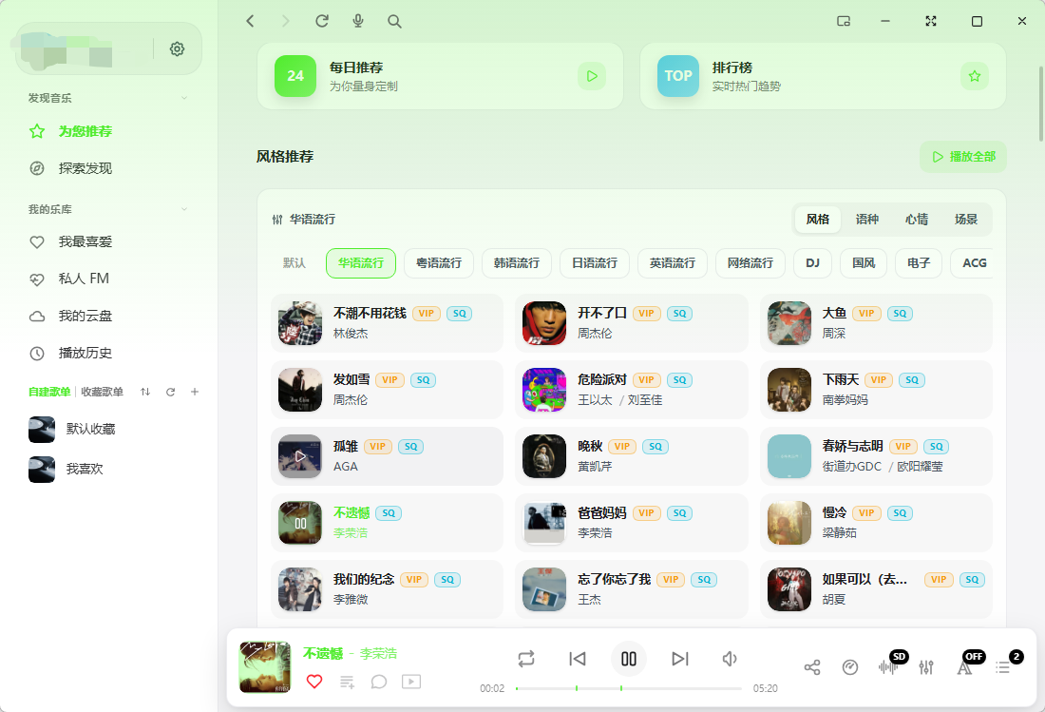The width and height of the screenshot is (1045, 712).
Task: Toggle the heart for 不遗憾
Action: click(314, 682)
